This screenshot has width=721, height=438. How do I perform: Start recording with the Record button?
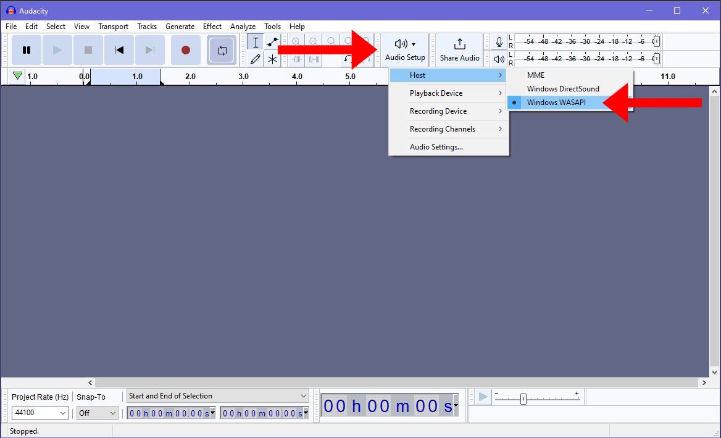[x=186, y=50]
